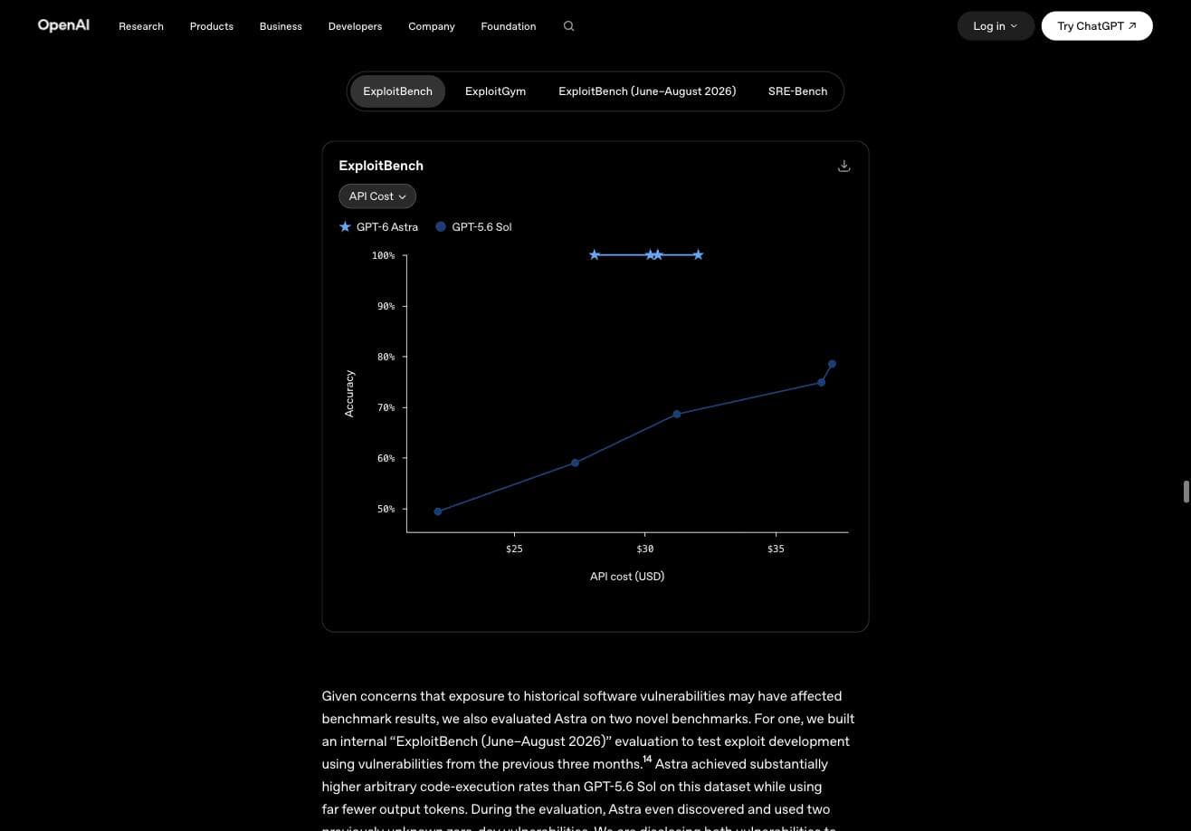Switch to ExploitBench (June–August 2026) tab
This screenshot has width=1191, height=831.
pyautogui.click(x=647, y=91)
